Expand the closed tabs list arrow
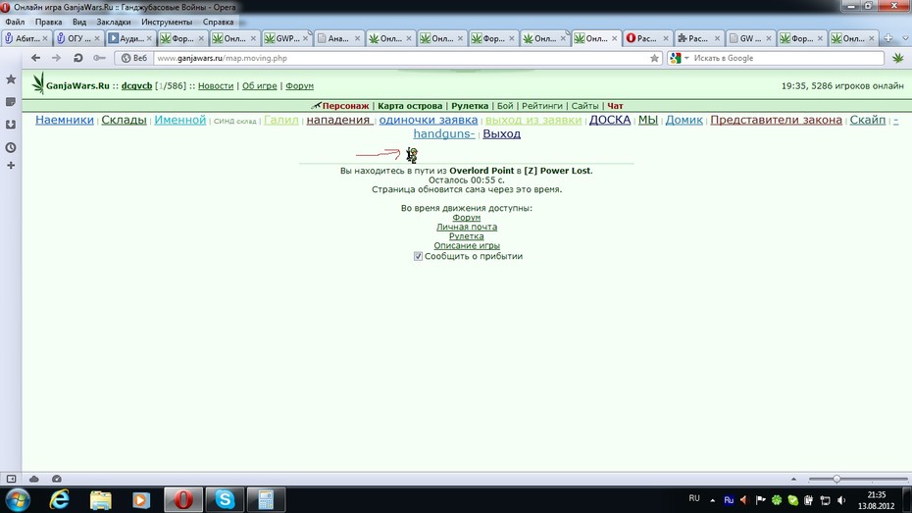912x513 pixels. click(x=905, y=38)
